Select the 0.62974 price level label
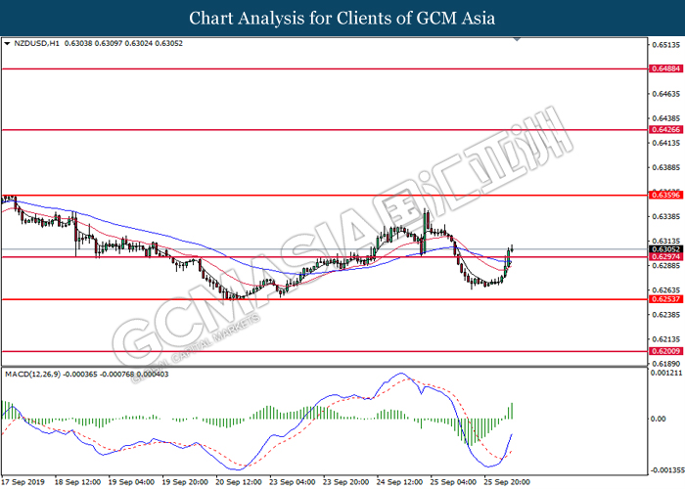Image resolution: width=685 pixels, height=489 pixels. (x=665, y=256)
